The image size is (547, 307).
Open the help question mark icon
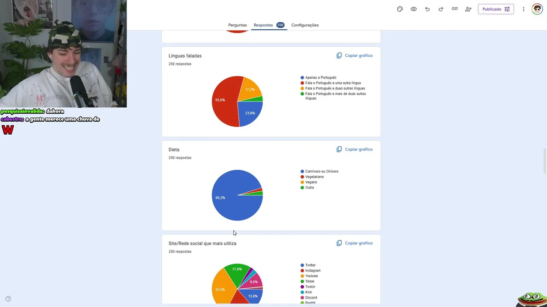[8, 299]
